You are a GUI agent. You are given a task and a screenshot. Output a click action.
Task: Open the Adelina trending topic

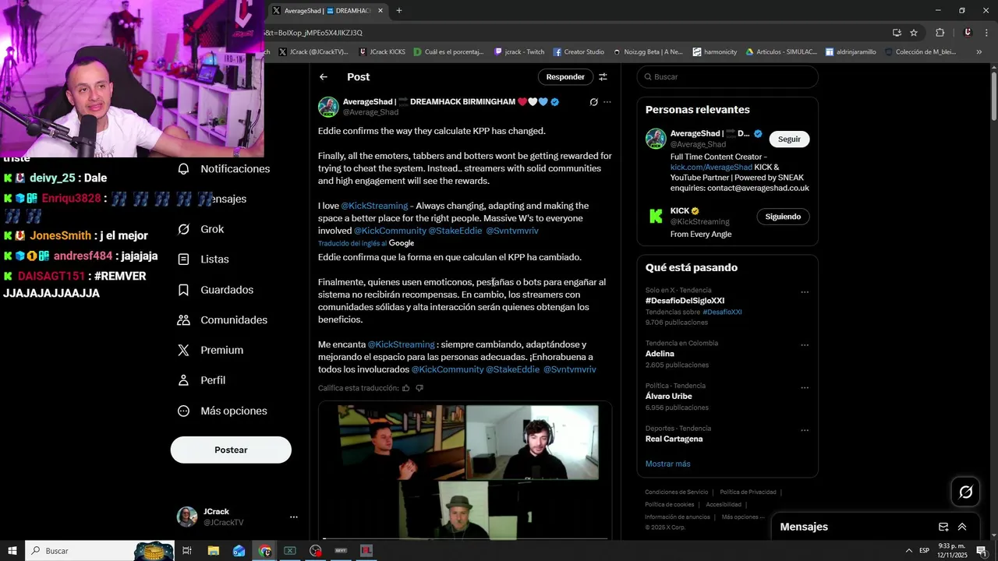click(x=660, y=354)
